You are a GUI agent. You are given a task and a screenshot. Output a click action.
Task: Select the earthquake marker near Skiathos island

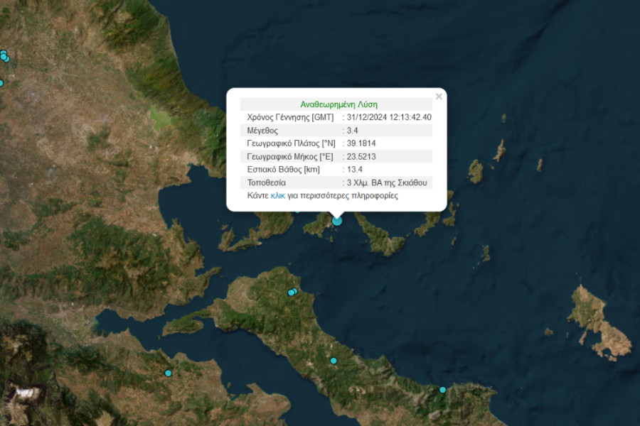[x=336, y=221]
